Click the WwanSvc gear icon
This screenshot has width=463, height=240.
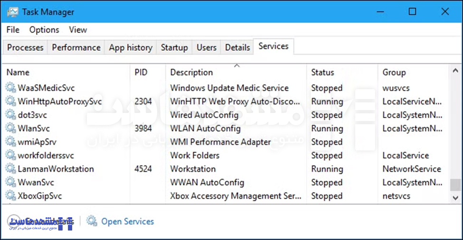pyautogui.click(x=10, y=182)
